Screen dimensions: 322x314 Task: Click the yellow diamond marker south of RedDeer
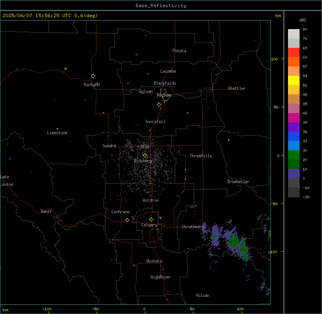(159, 104)
